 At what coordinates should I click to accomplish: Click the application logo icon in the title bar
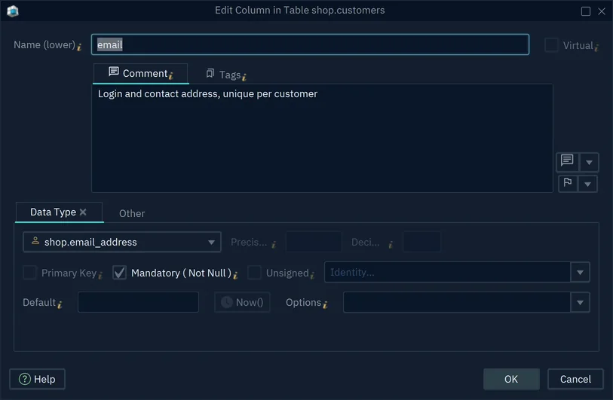(x=13, y=11)
